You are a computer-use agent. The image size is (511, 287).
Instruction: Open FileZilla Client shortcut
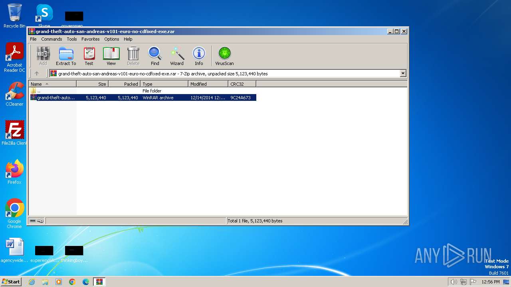[14, 133]
